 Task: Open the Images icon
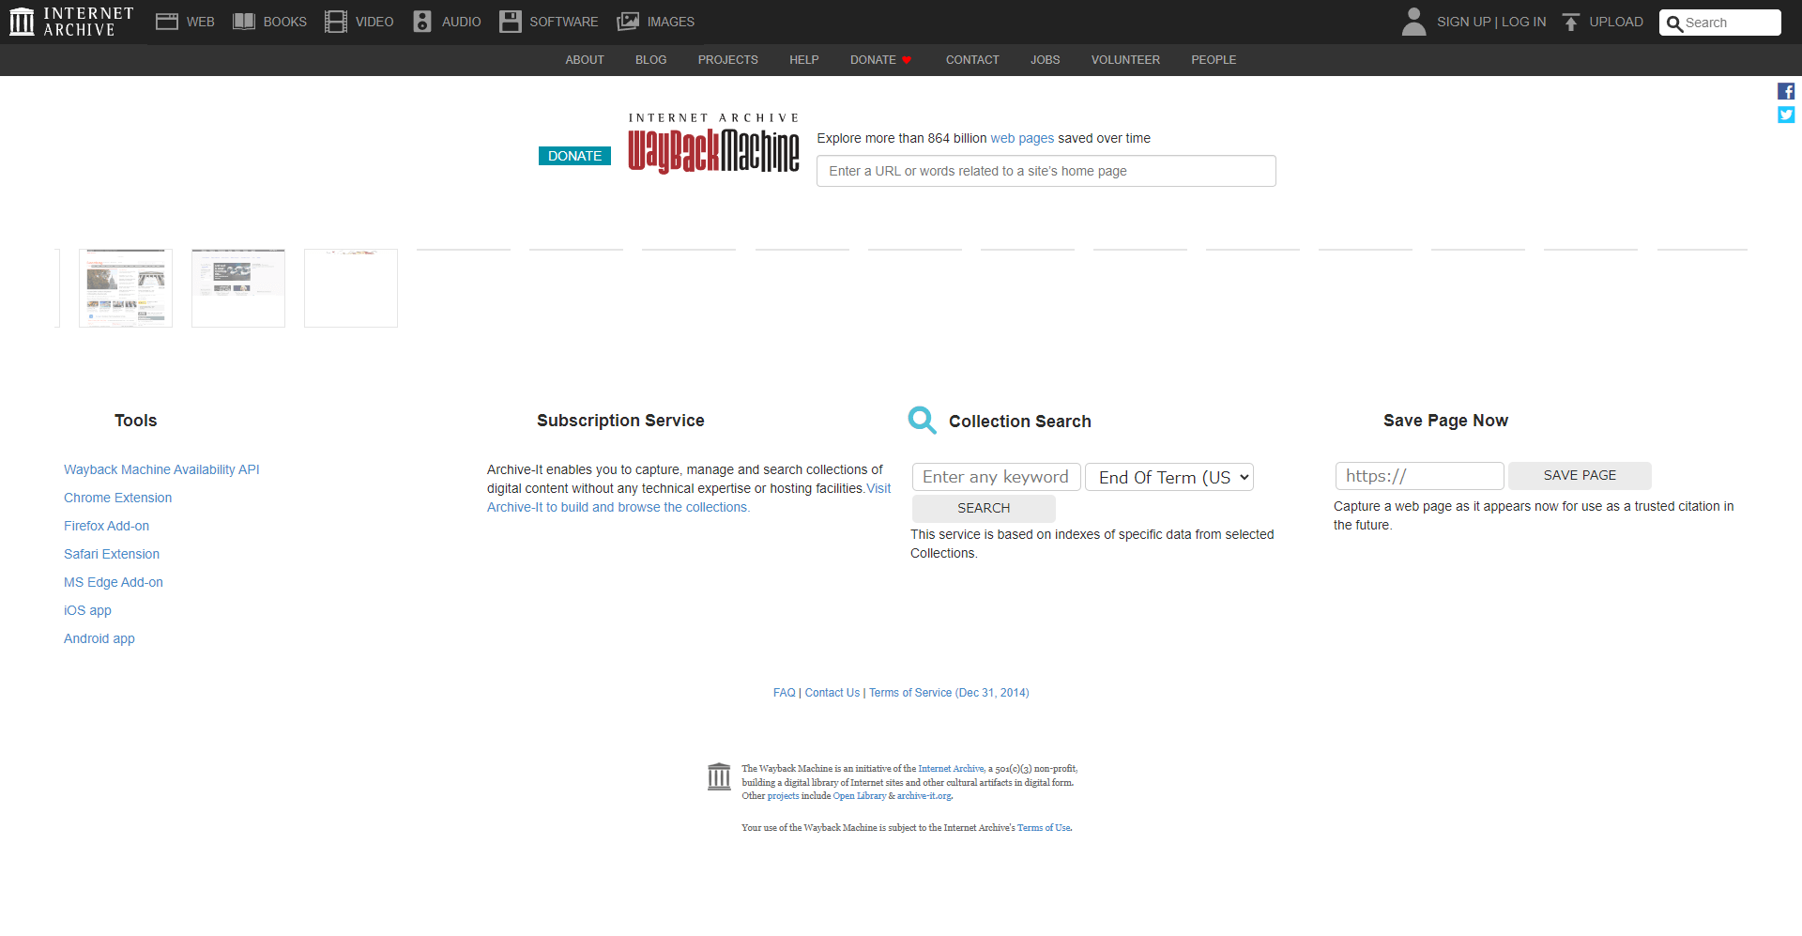[628, 22]
